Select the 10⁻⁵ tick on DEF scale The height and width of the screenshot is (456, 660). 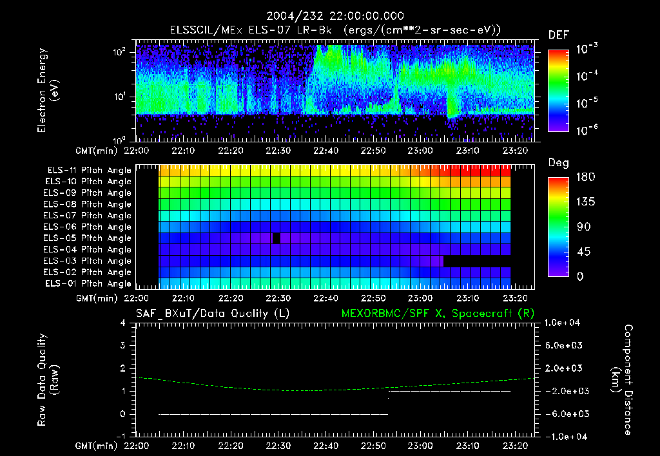[x=587, y=102]
